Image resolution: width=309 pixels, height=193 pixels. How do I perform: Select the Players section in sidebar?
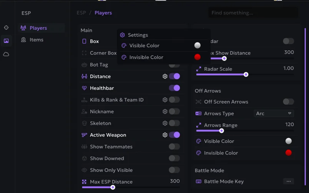(38, 28)
